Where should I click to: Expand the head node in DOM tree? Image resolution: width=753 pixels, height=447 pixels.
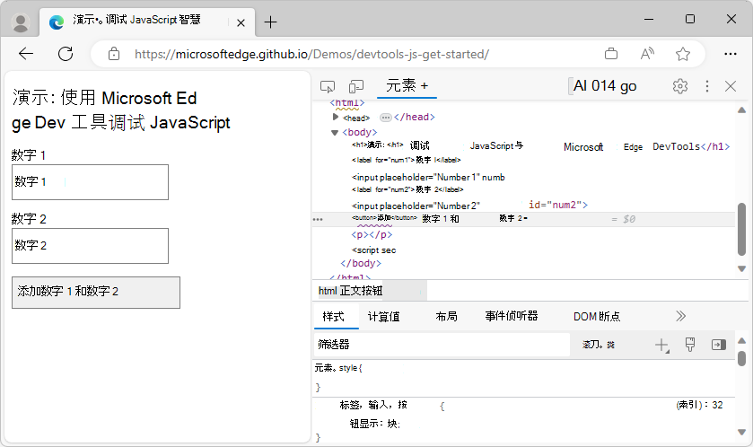click(x=336, y=117)
